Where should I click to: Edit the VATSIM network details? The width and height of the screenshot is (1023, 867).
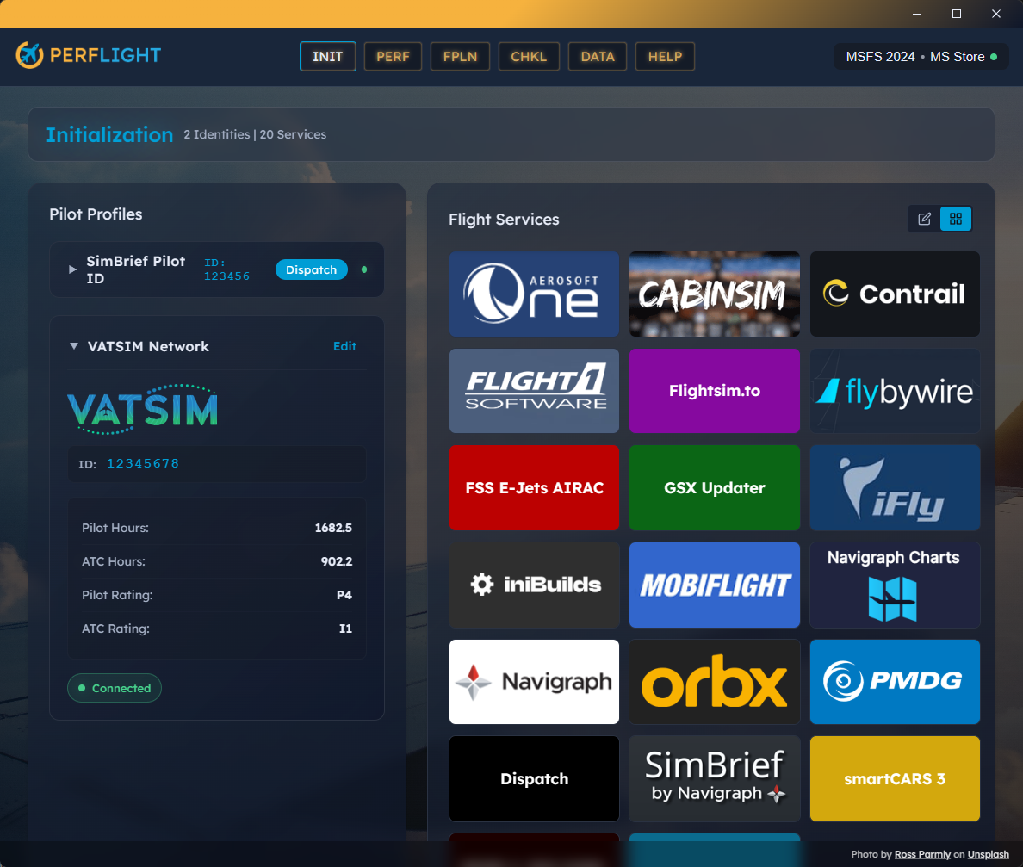344,346
